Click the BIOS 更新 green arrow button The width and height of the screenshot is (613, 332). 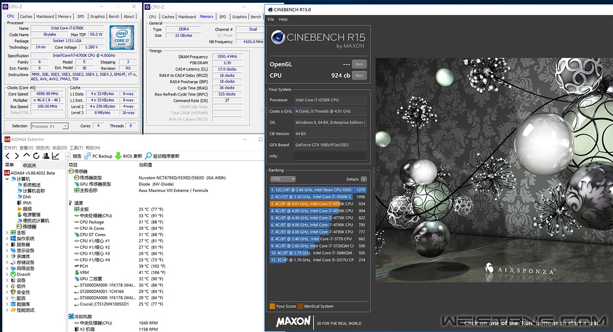118,156
